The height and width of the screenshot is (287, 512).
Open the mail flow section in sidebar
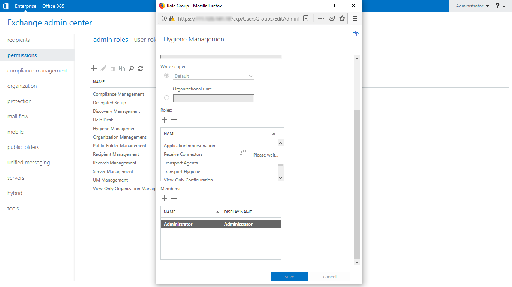tap(18, 117)
